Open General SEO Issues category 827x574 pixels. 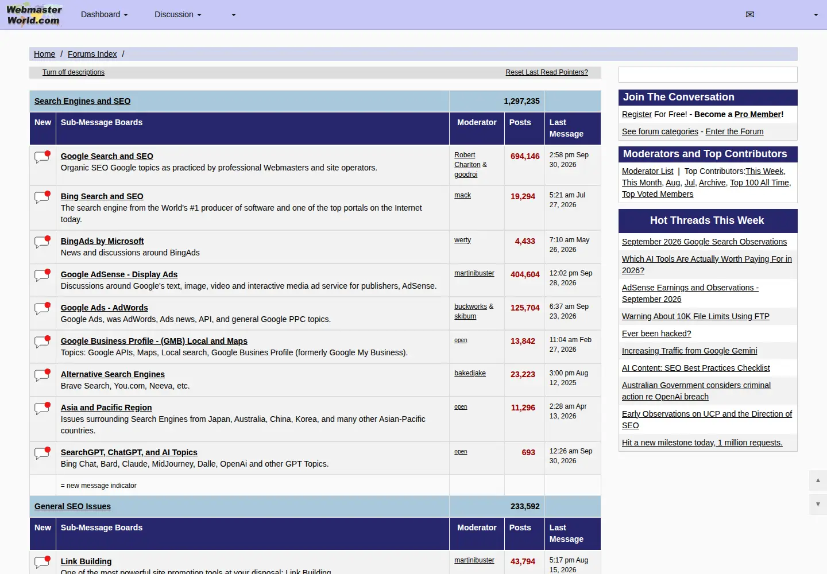tap(72, 506)
